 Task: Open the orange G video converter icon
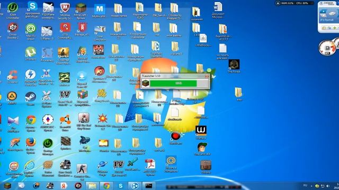(x=48, y=165)
